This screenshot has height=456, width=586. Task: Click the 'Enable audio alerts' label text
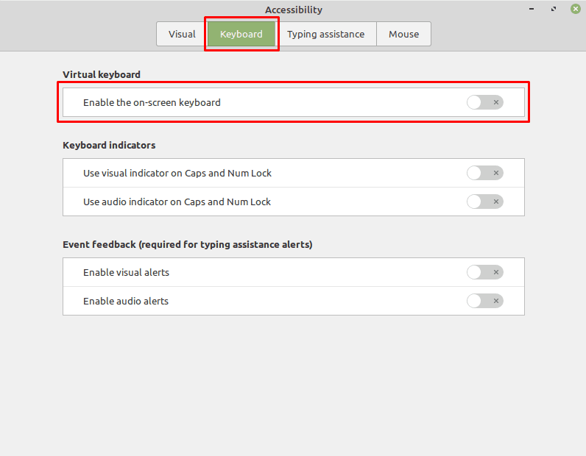pos(126,302)
